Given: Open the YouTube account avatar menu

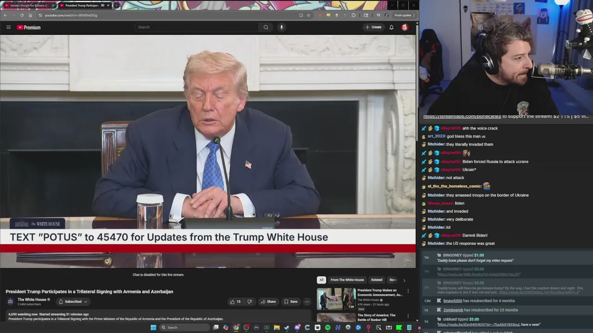Looking at the screenshot, I should tap(404, 27).
